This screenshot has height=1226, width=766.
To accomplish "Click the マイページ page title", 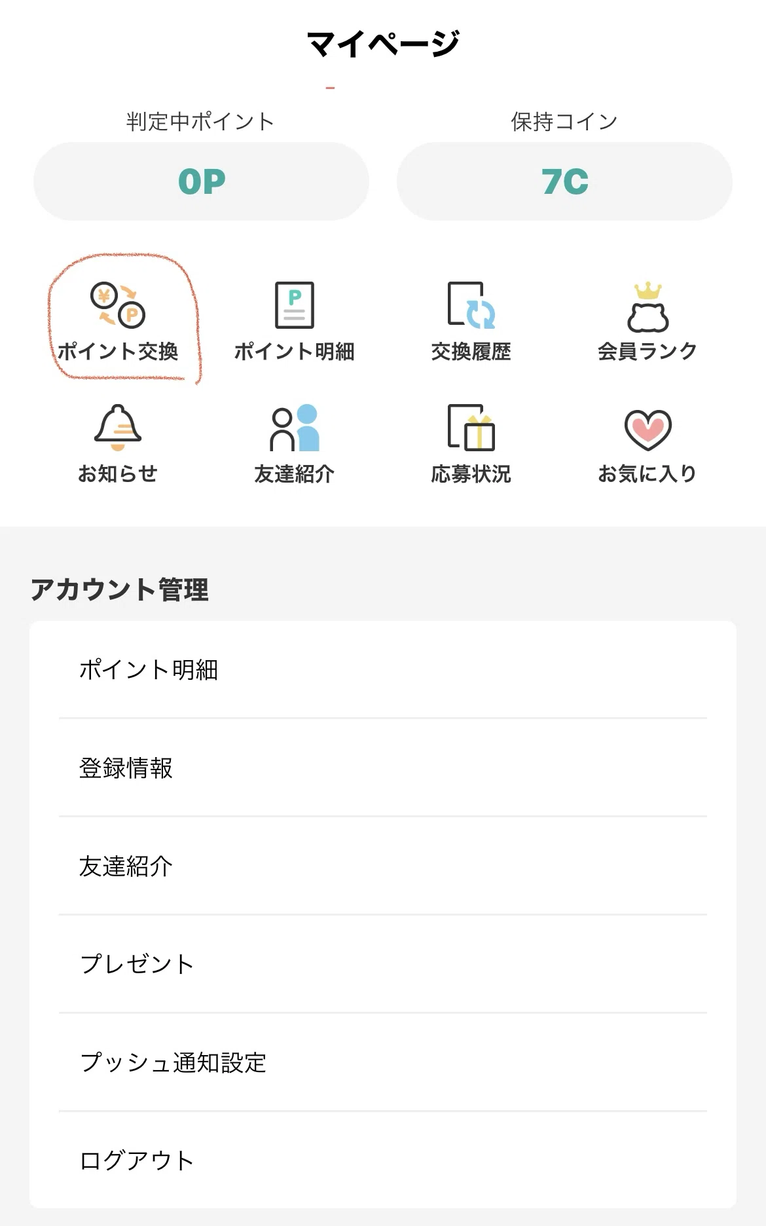I will [383, 44].
